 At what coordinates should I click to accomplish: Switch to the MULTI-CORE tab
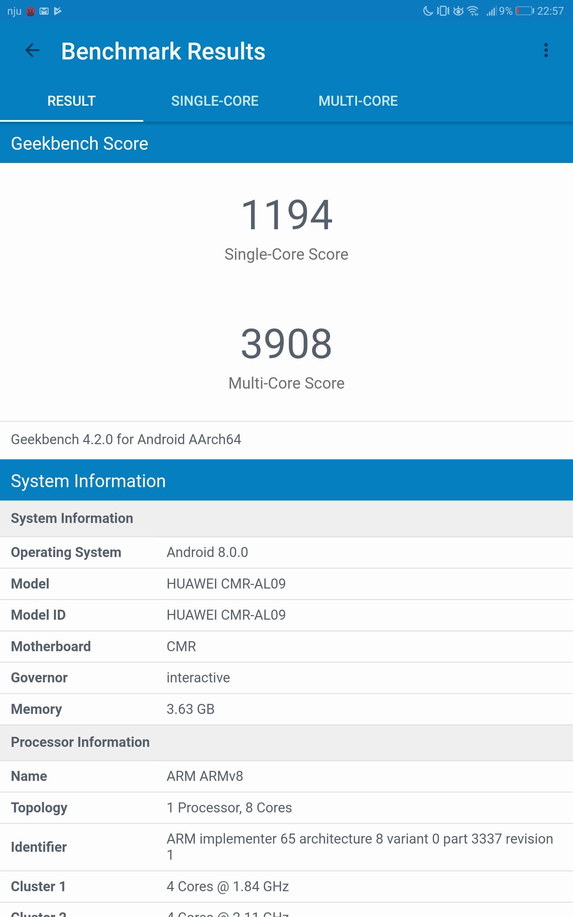point(358,101)
